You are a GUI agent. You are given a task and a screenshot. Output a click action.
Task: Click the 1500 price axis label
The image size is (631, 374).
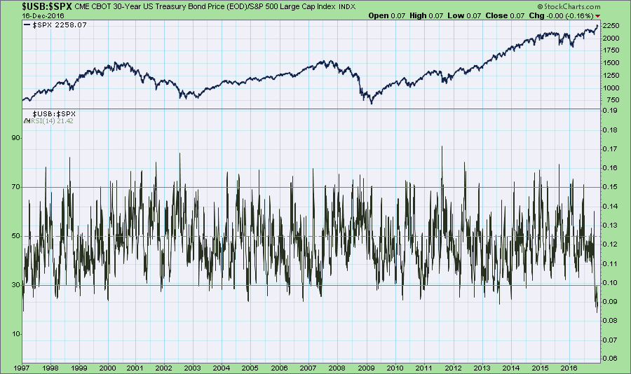(x=611, y=63)
